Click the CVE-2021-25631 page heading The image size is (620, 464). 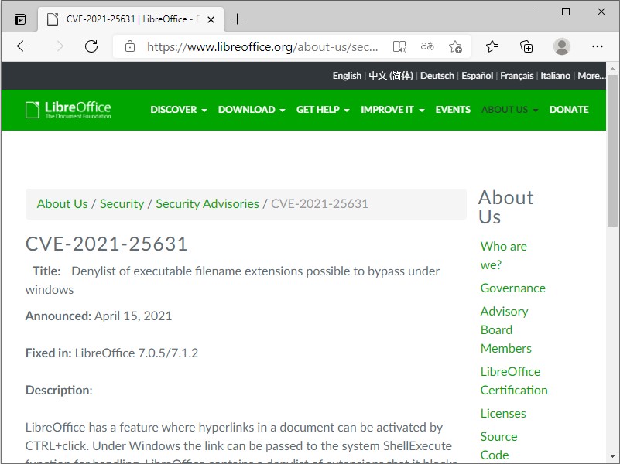click(x=106, y=244)
